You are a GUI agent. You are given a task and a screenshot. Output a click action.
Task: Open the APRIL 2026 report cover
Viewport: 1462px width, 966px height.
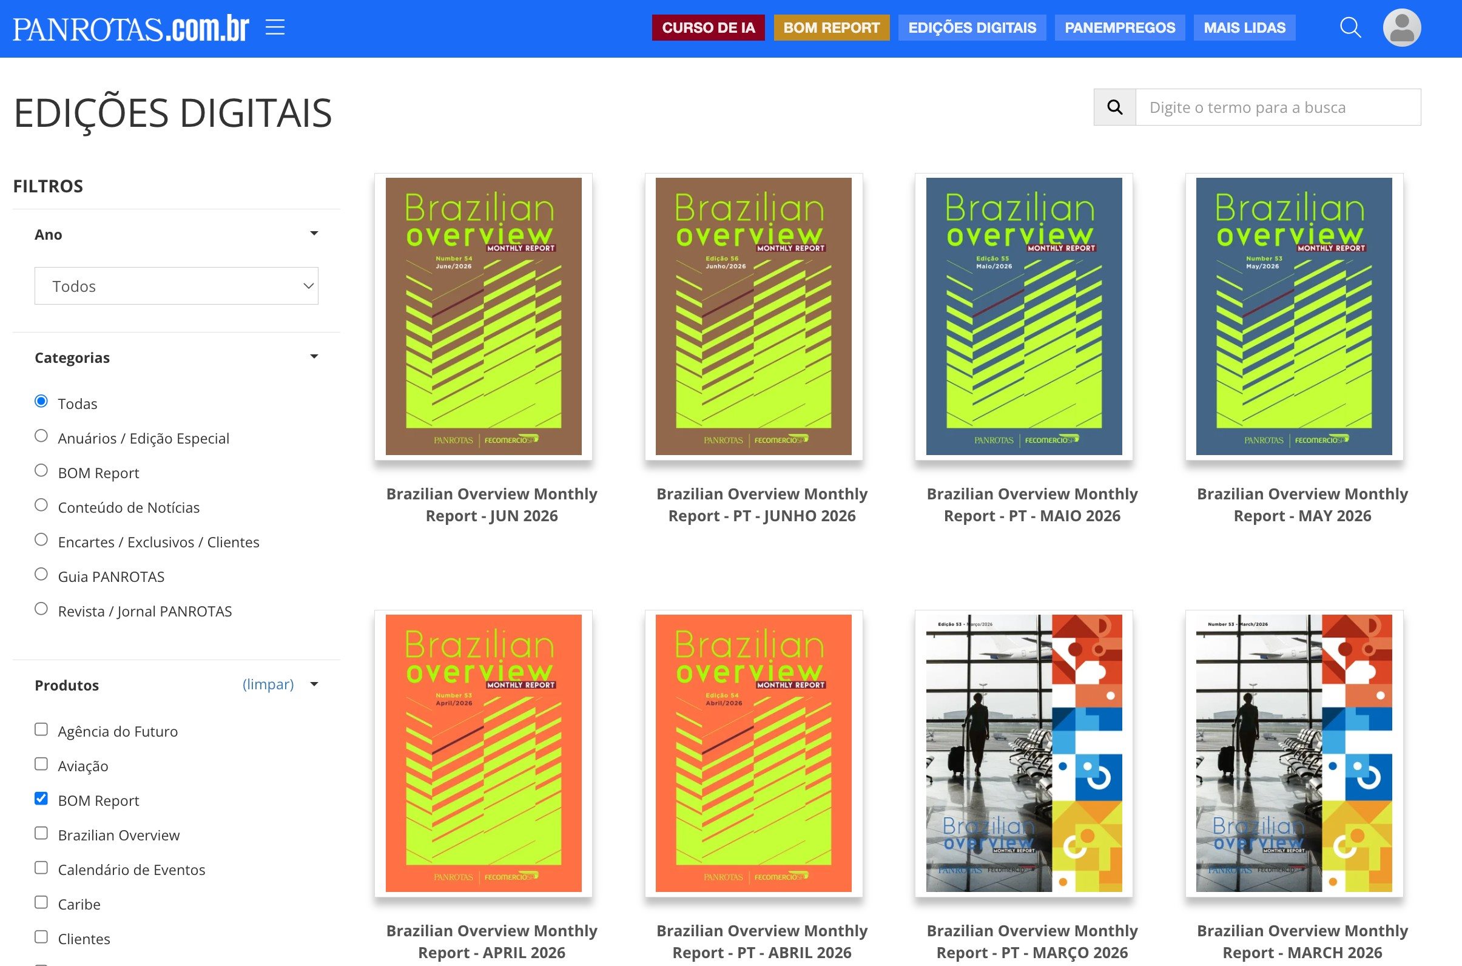[483, 754]
